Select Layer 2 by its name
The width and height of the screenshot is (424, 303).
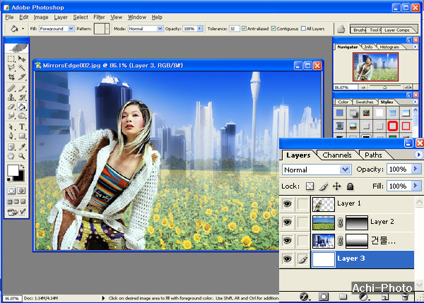click(x=382, y=222)
